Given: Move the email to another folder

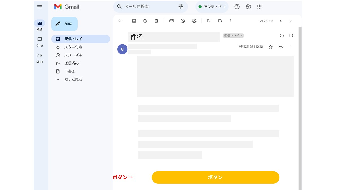Looking at the screenshot, I should click(x=209, y=21).
